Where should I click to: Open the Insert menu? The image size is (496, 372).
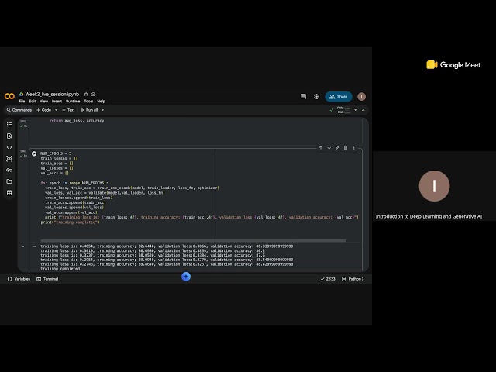coord(57,102)
